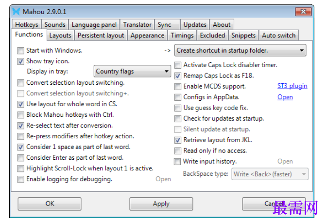Go to the Translator tab
This screenshot has height=223, width=327.
coord(137,25)
